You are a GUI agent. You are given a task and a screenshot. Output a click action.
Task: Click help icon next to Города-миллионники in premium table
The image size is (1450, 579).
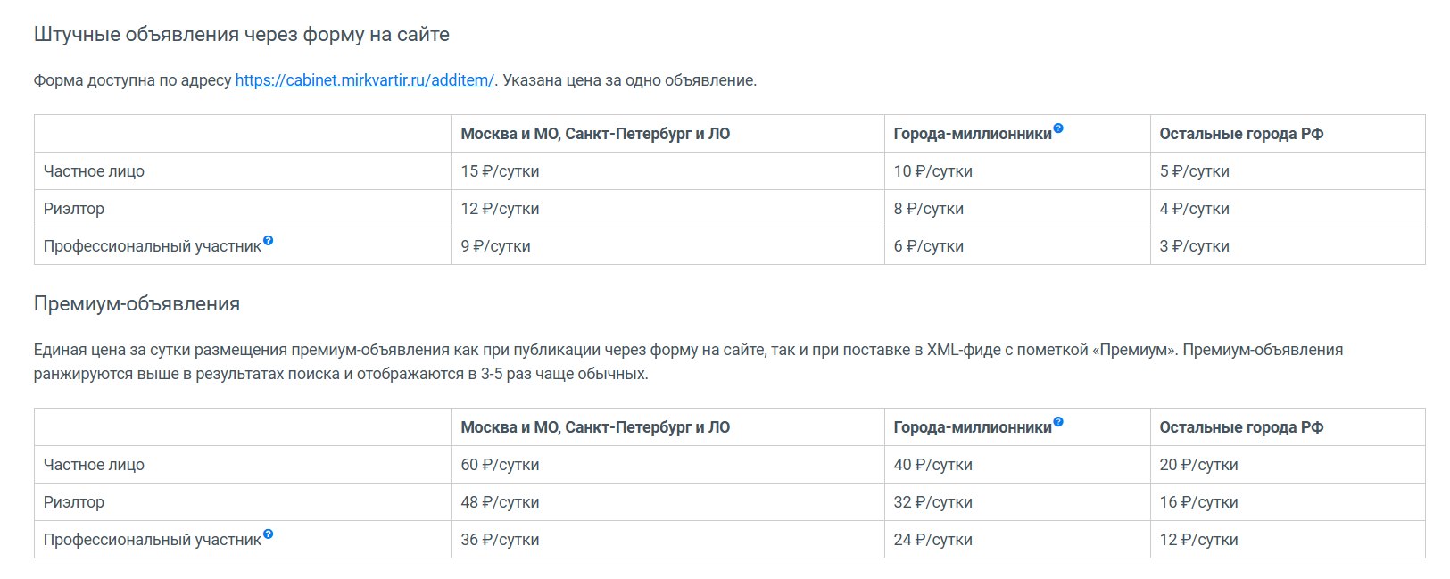[1058, 422]
